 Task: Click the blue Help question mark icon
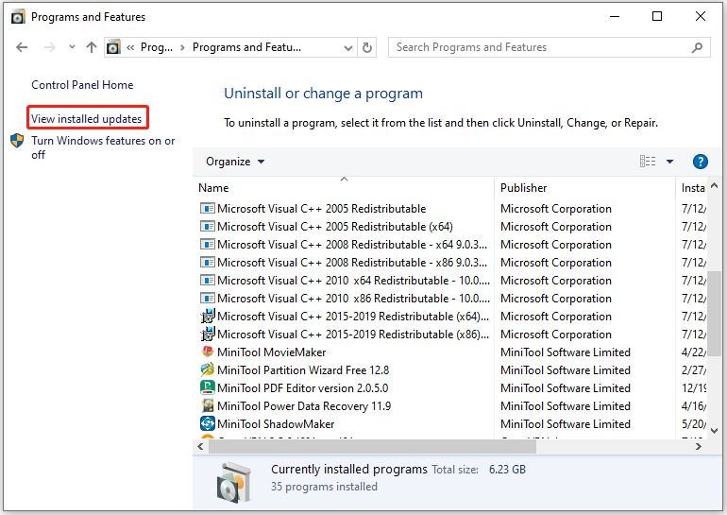[x=700, y=162]
